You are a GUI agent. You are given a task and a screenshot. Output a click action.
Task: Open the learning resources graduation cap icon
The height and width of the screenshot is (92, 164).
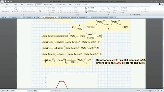159,4
